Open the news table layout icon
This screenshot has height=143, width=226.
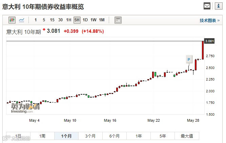tap(118, 20)
